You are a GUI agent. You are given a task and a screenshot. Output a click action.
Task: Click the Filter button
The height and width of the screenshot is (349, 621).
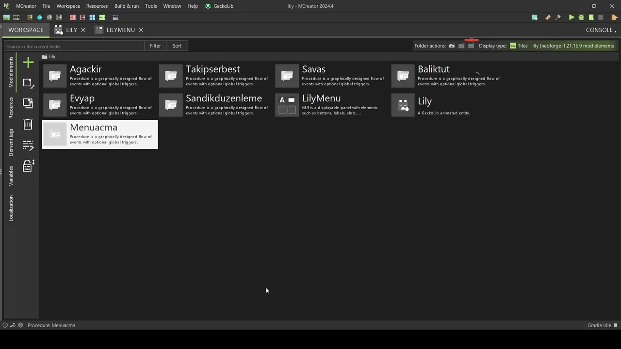click(155, 46)
